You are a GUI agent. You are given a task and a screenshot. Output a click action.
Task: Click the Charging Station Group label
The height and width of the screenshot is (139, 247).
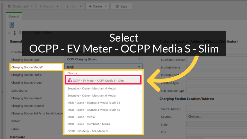(27, 83)
